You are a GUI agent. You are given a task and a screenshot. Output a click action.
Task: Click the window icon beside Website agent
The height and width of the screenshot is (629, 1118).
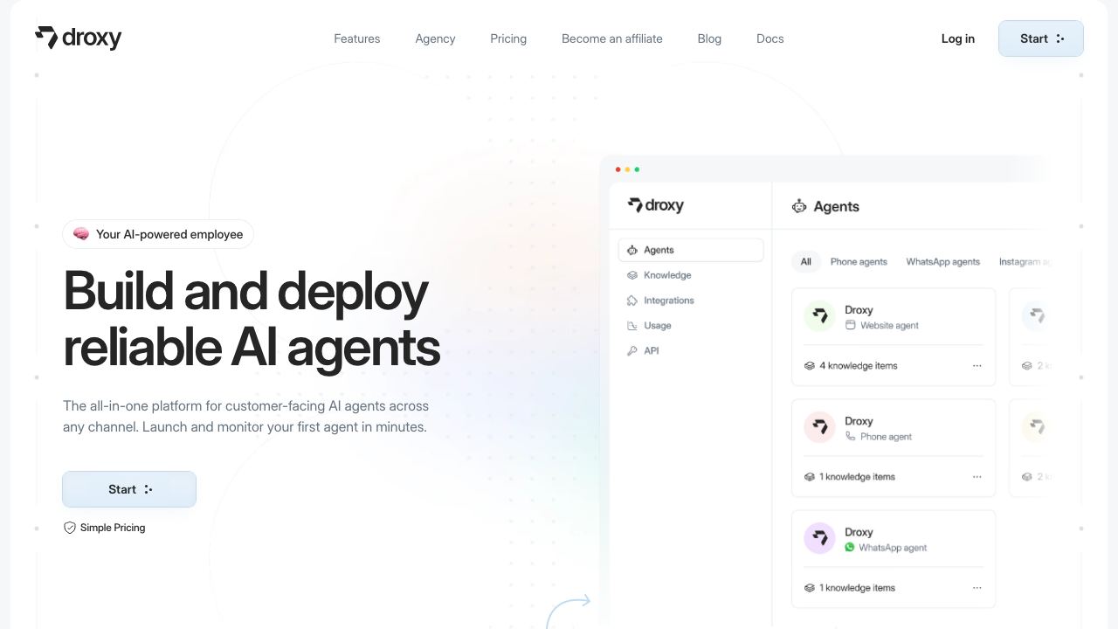click(851, 325)
